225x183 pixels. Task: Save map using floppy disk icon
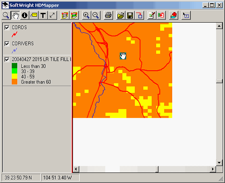point(130,15)
